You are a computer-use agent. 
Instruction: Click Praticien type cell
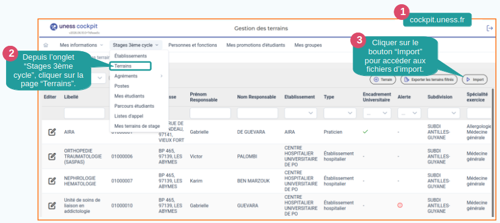click(x=333, y=132)
